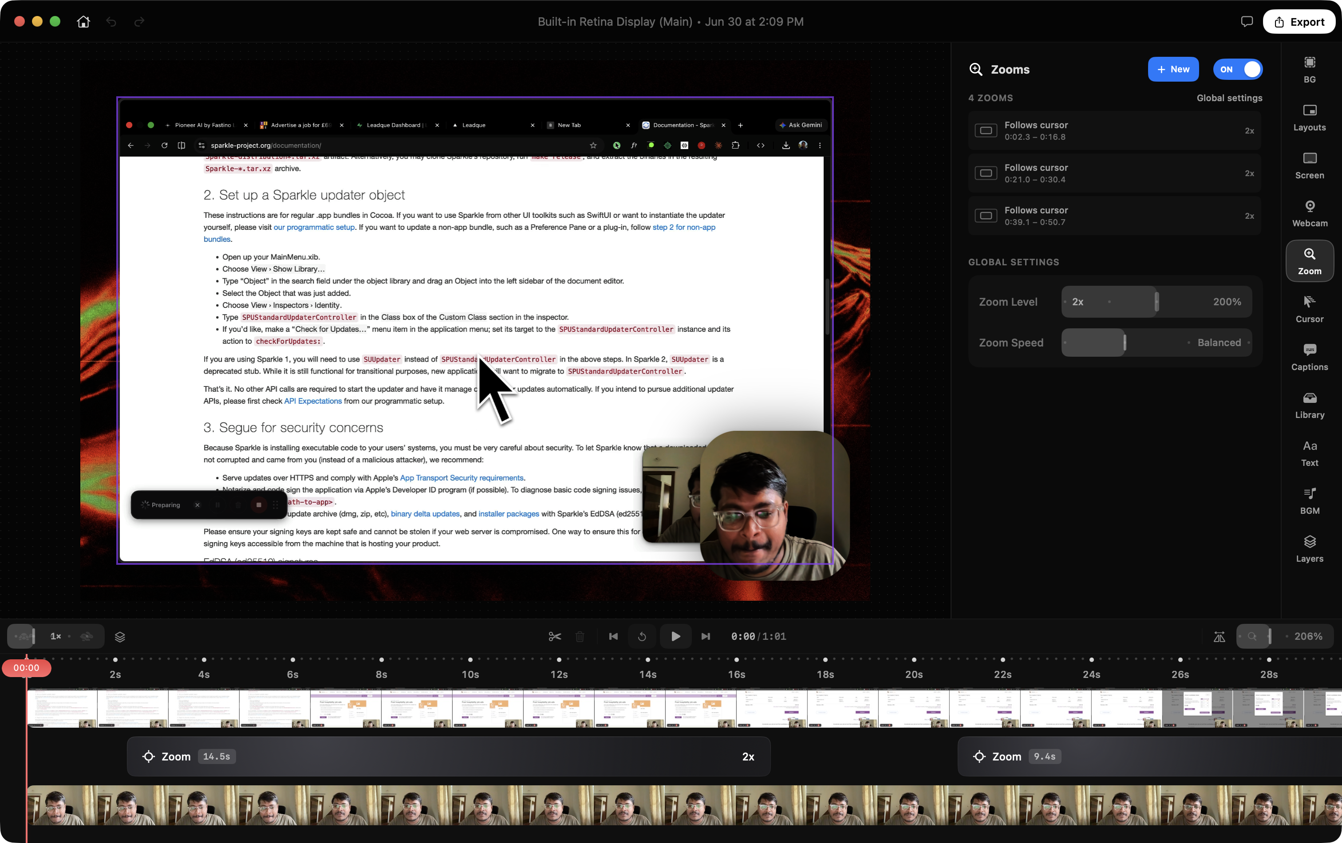Switch to the Layers tab

(1309, 549)
